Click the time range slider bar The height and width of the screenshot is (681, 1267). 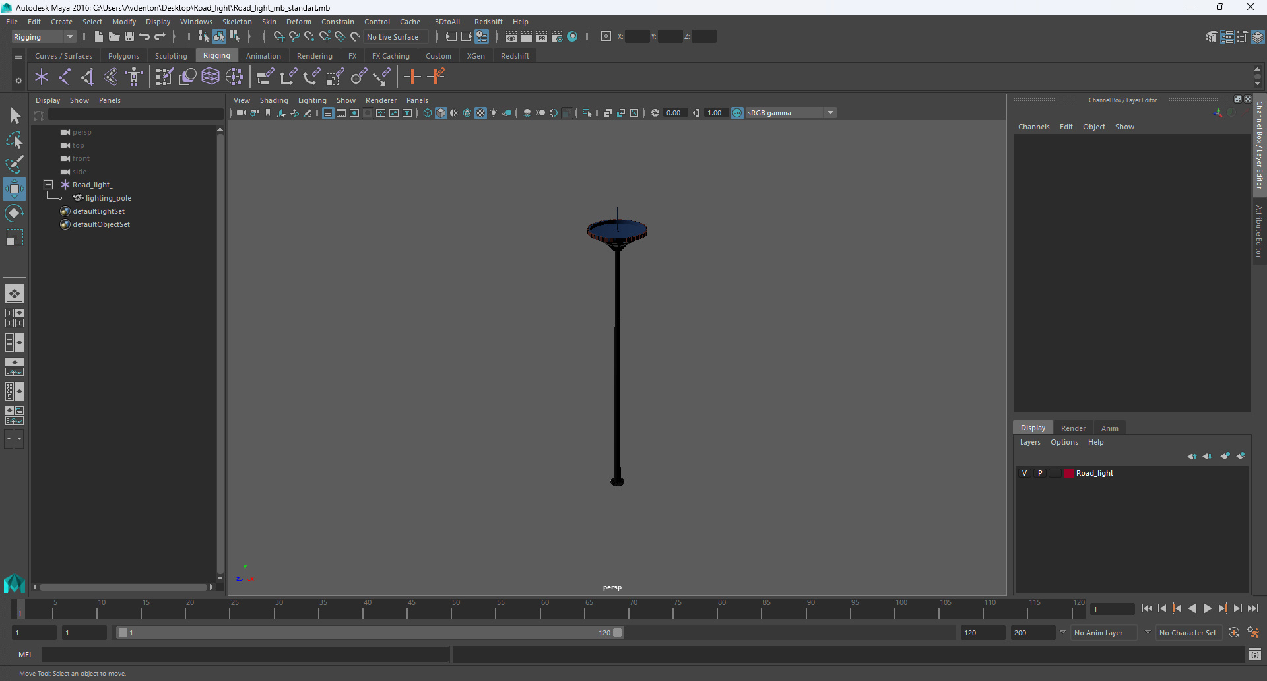coord(370,632)
